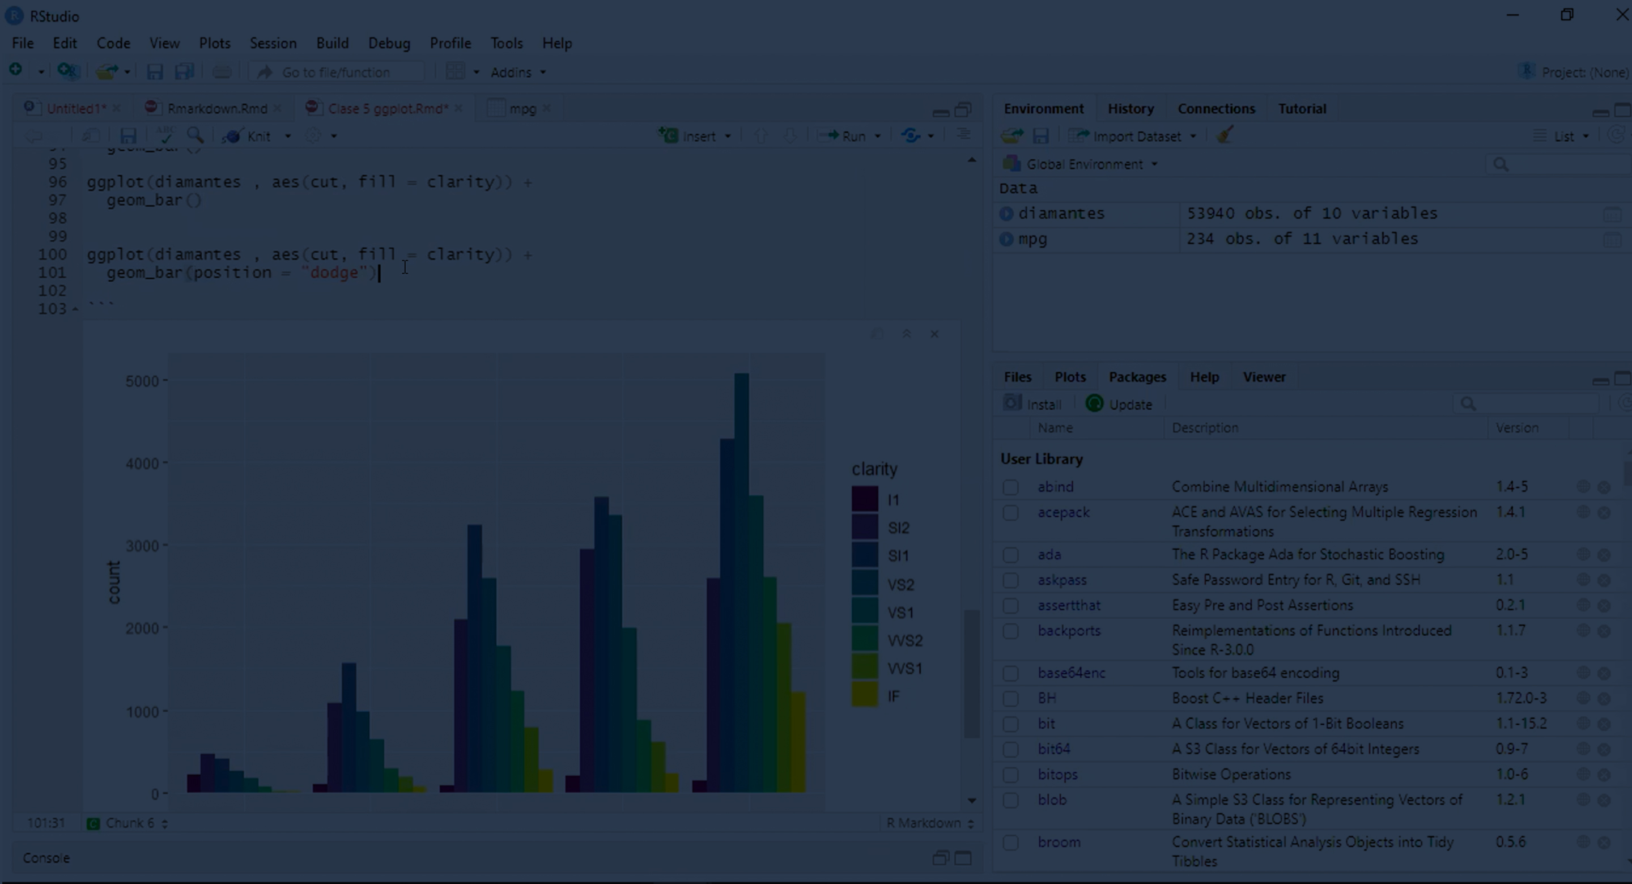Click the Find/Replace magnifier icon in editor

tap(195, 135)
